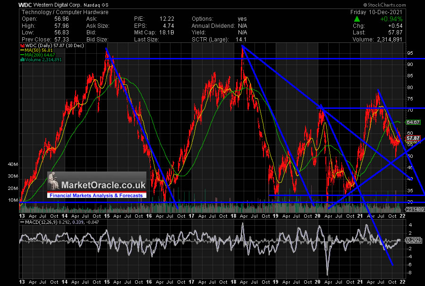Select the High value 57.96

(x=61, y=26)
